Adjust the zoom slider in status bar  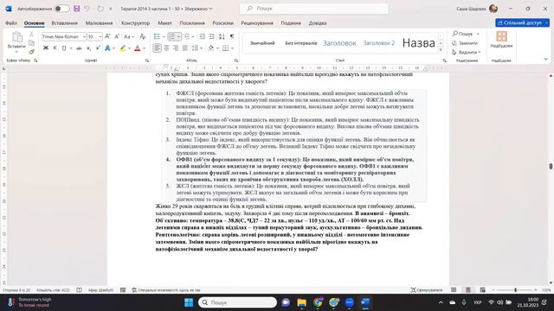pos(516,290)
